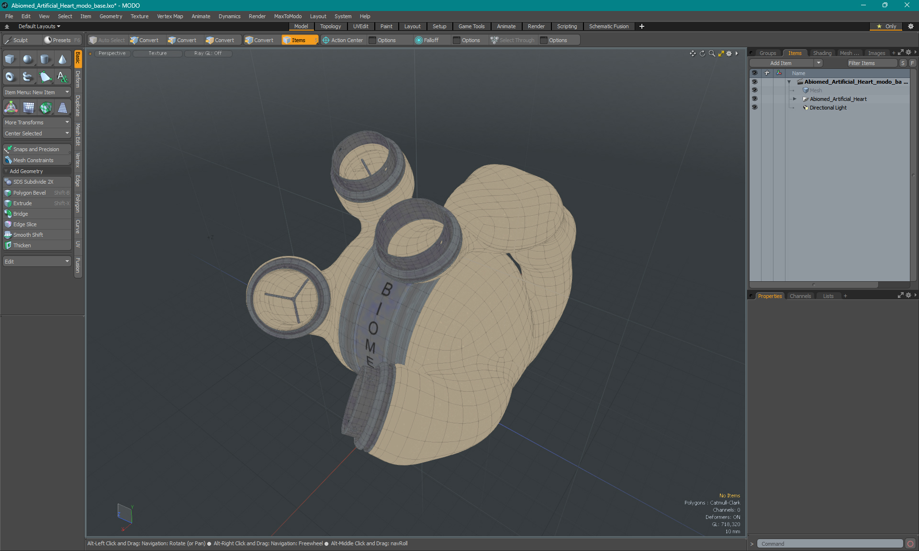Switch to the UVEdit layout tab
Screen dimensions: 919x551
pyautogui.click(x=360, y=26)
